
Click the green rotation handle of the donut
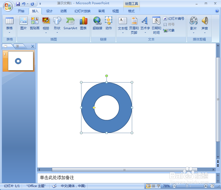[106, 76]
